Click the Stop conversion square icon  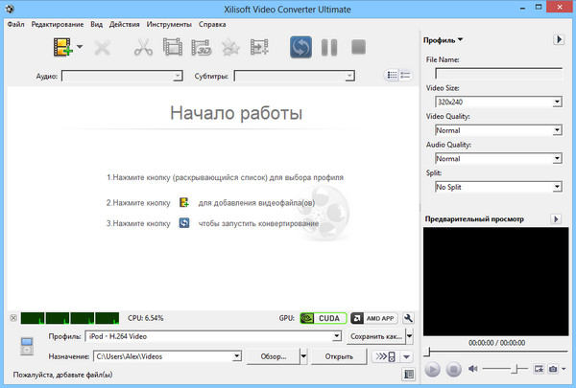tap(359, 46)
